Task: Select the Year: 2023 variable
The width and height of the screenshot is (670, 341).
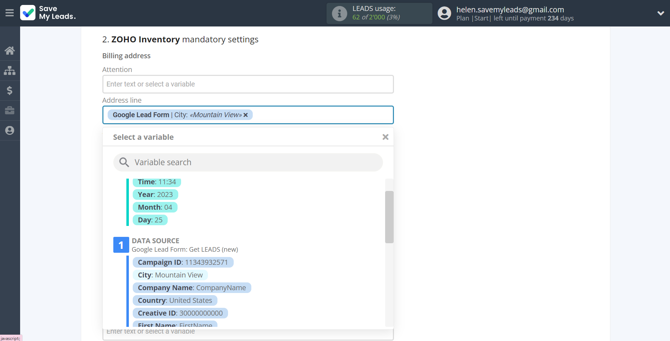Action: click(155, 195)
